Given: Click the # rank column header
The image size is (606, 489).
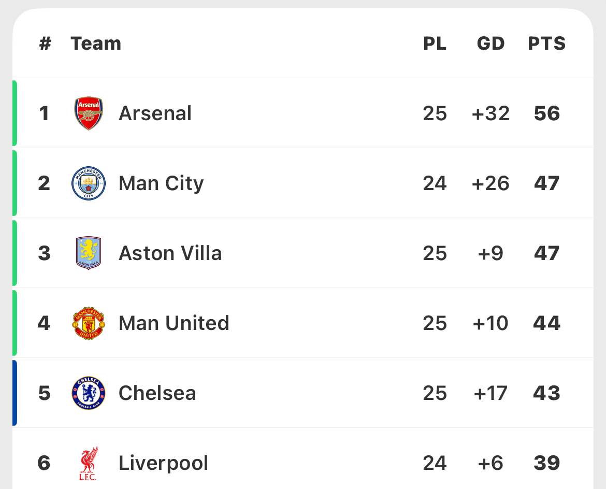Looking at the screenshot, I should tap(45, 44).
